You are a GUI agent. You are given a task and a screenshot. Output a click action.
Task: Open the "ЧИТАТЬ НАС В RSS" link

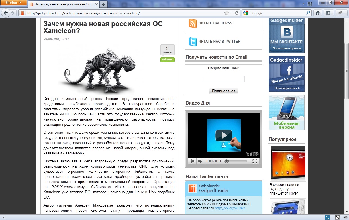(x=215, y=23)
